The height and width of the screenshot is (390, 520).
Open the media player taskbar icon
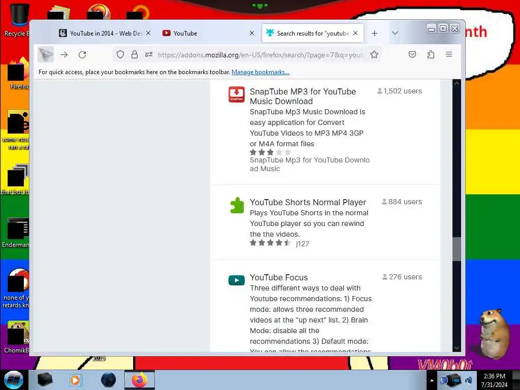tap(75, 380)
